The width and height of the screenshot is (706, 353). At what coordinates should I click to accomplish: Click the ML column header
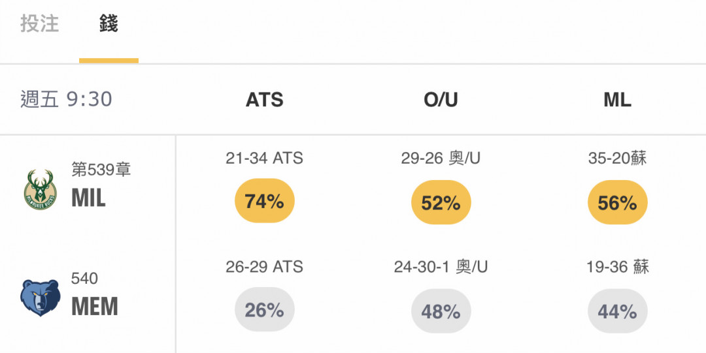point(617,100)
